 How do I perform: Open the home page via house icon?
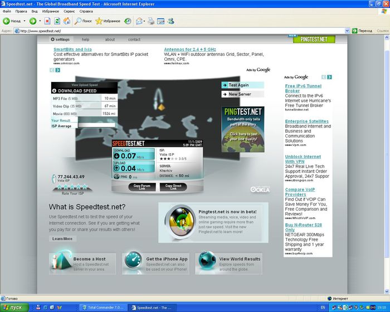(x=67, y=21)
